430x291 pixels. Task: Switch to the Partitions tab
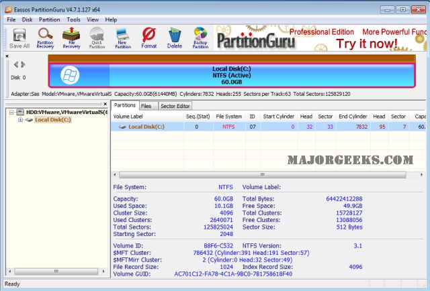pos(125,105)
